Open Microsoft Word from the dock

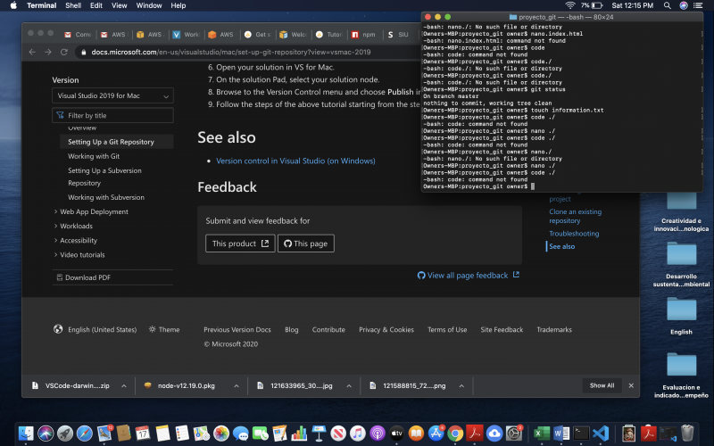(x=561, y=433)
